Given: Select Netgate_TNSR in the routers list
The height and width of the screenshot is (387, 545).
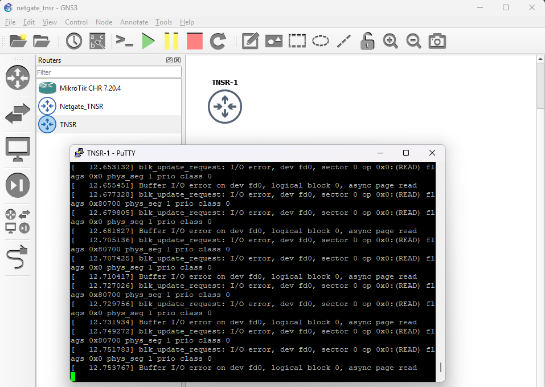Looking at the screenshot, I should click(81, 106).
